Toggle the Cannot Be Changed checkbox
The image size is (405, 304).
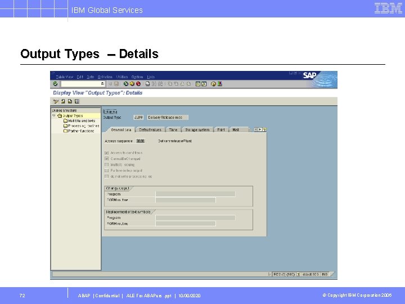pyautogui.click(x=106, y=159)
